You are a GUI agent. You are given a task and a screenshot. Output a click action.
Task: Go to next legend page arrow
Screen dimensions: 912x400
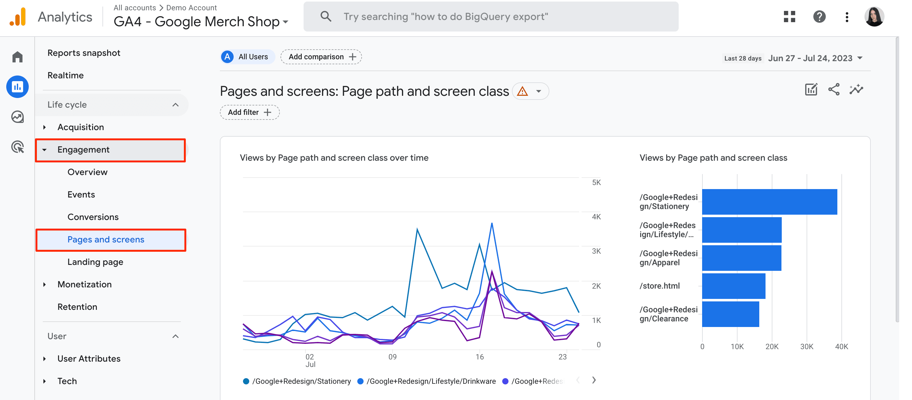click(594, 380)
